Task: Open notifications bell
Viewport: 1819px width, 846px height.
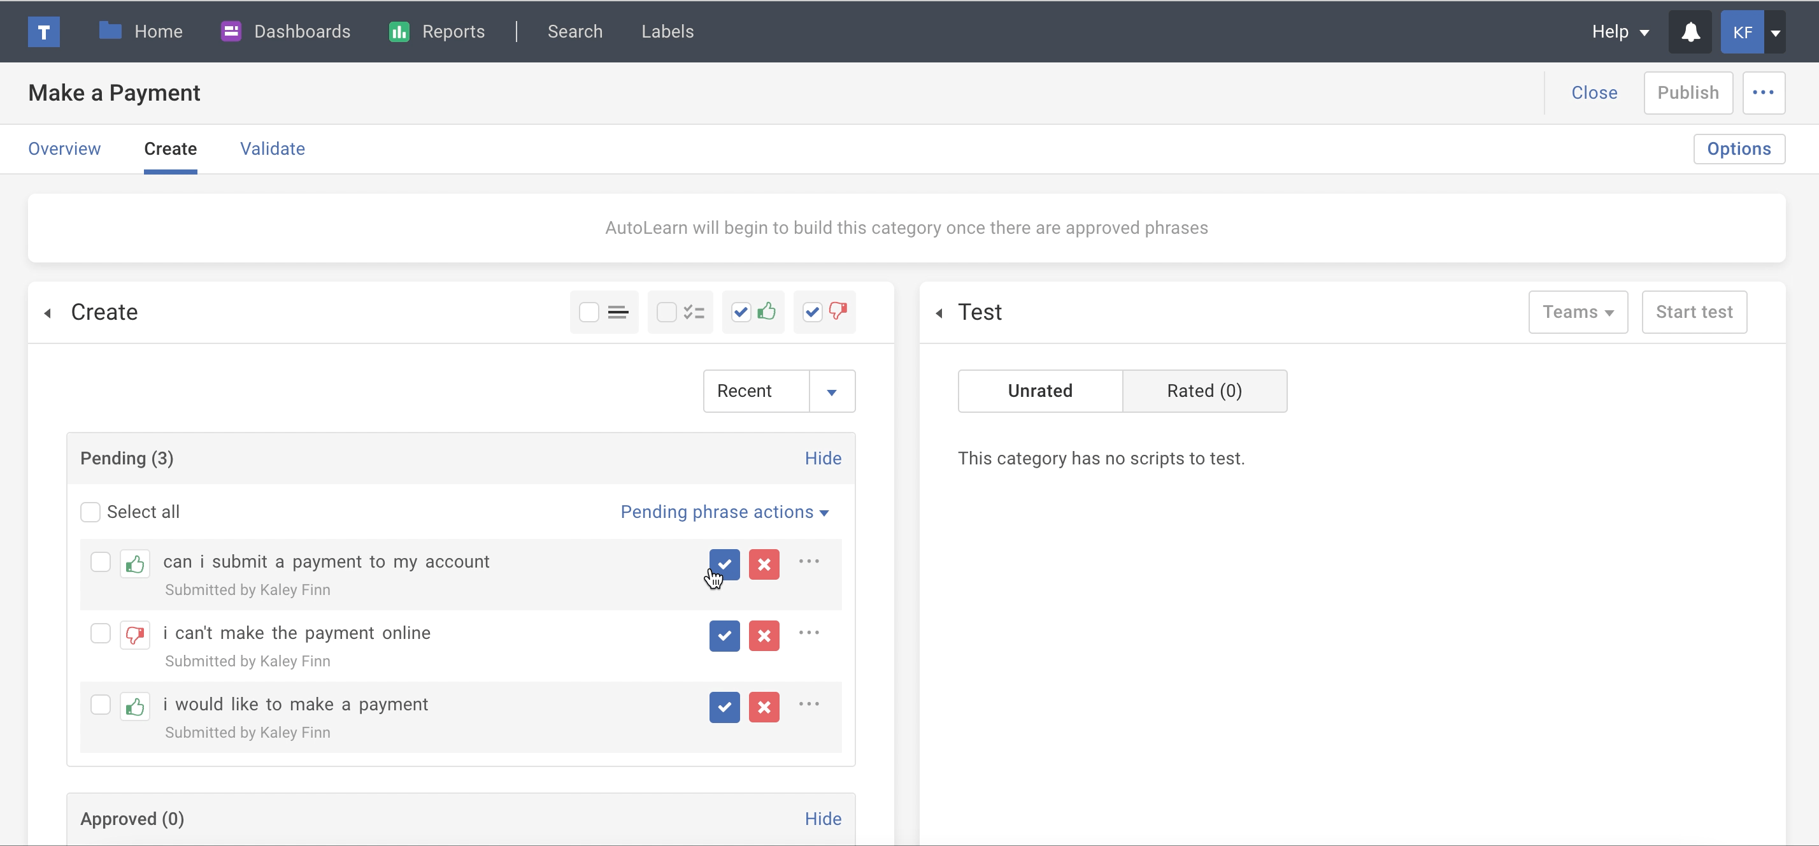Action: [x=1690, y=32]
